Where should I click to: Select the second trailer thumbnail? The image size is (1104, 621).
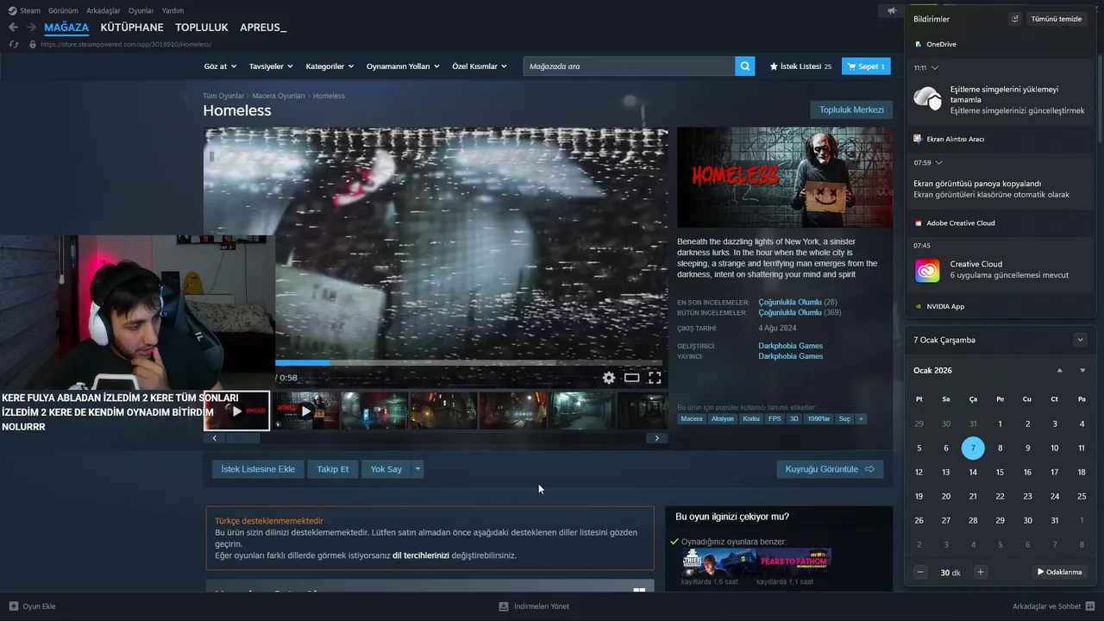click(306, 411)
